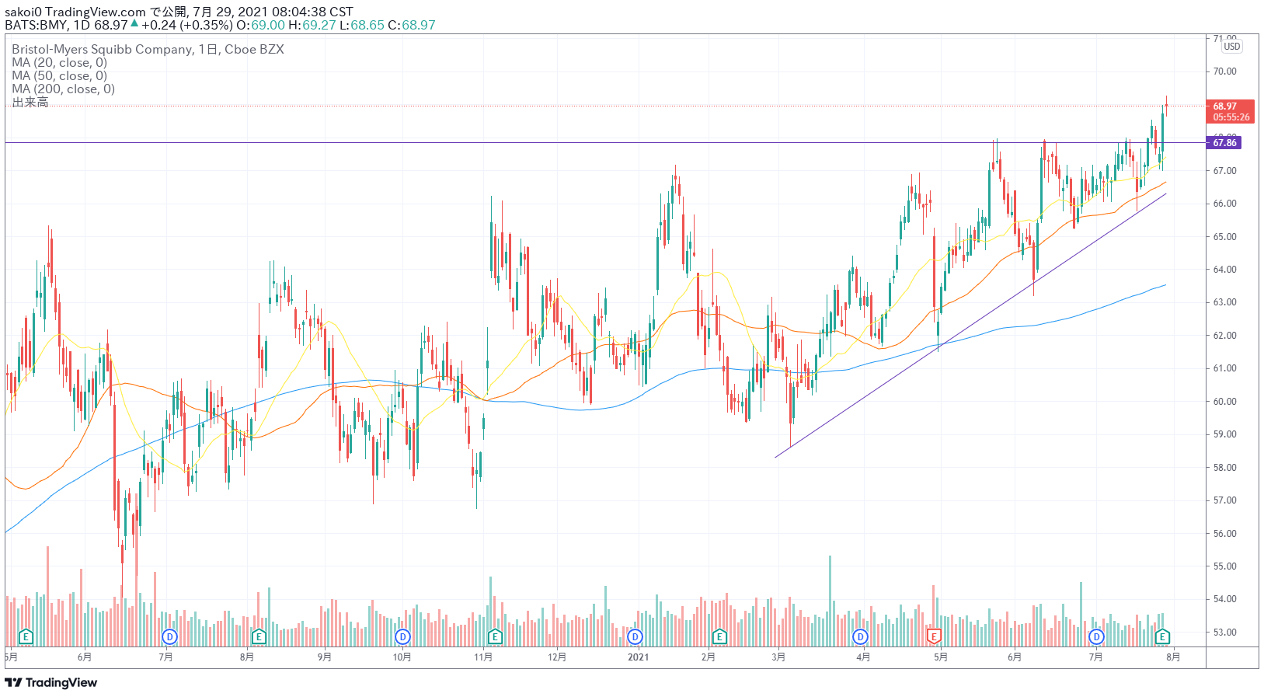Select the earnings E marker near 11月 2020

[x=495, y=636]
